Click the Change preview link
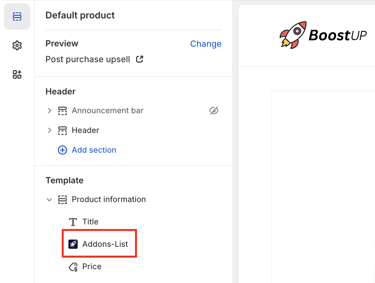The height and width of the screenshot is (283, 375). click(206, 44)
